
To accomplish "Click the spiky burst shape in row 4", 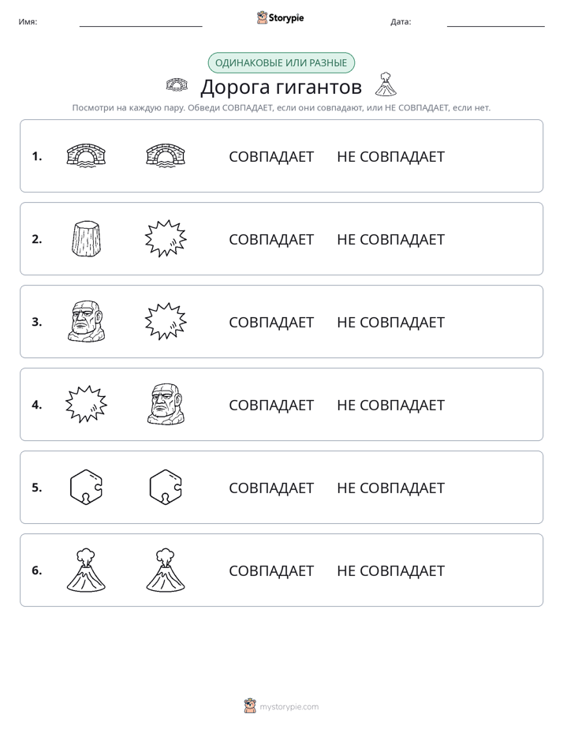I will click(x=87, y=404).
